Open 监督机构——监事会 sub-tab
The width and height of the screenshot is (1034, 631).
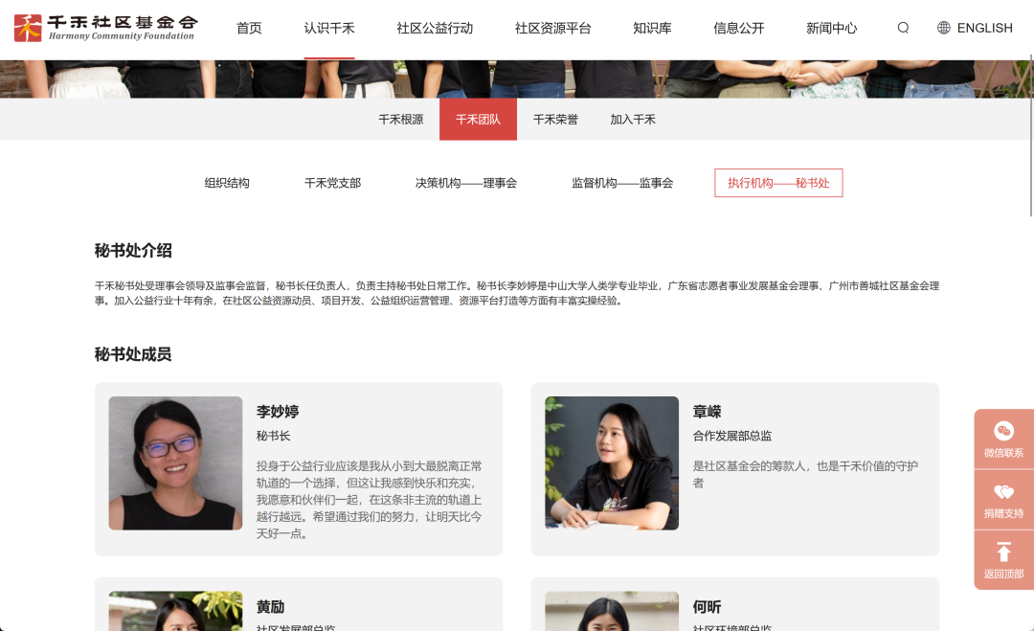tap(622, 183)
